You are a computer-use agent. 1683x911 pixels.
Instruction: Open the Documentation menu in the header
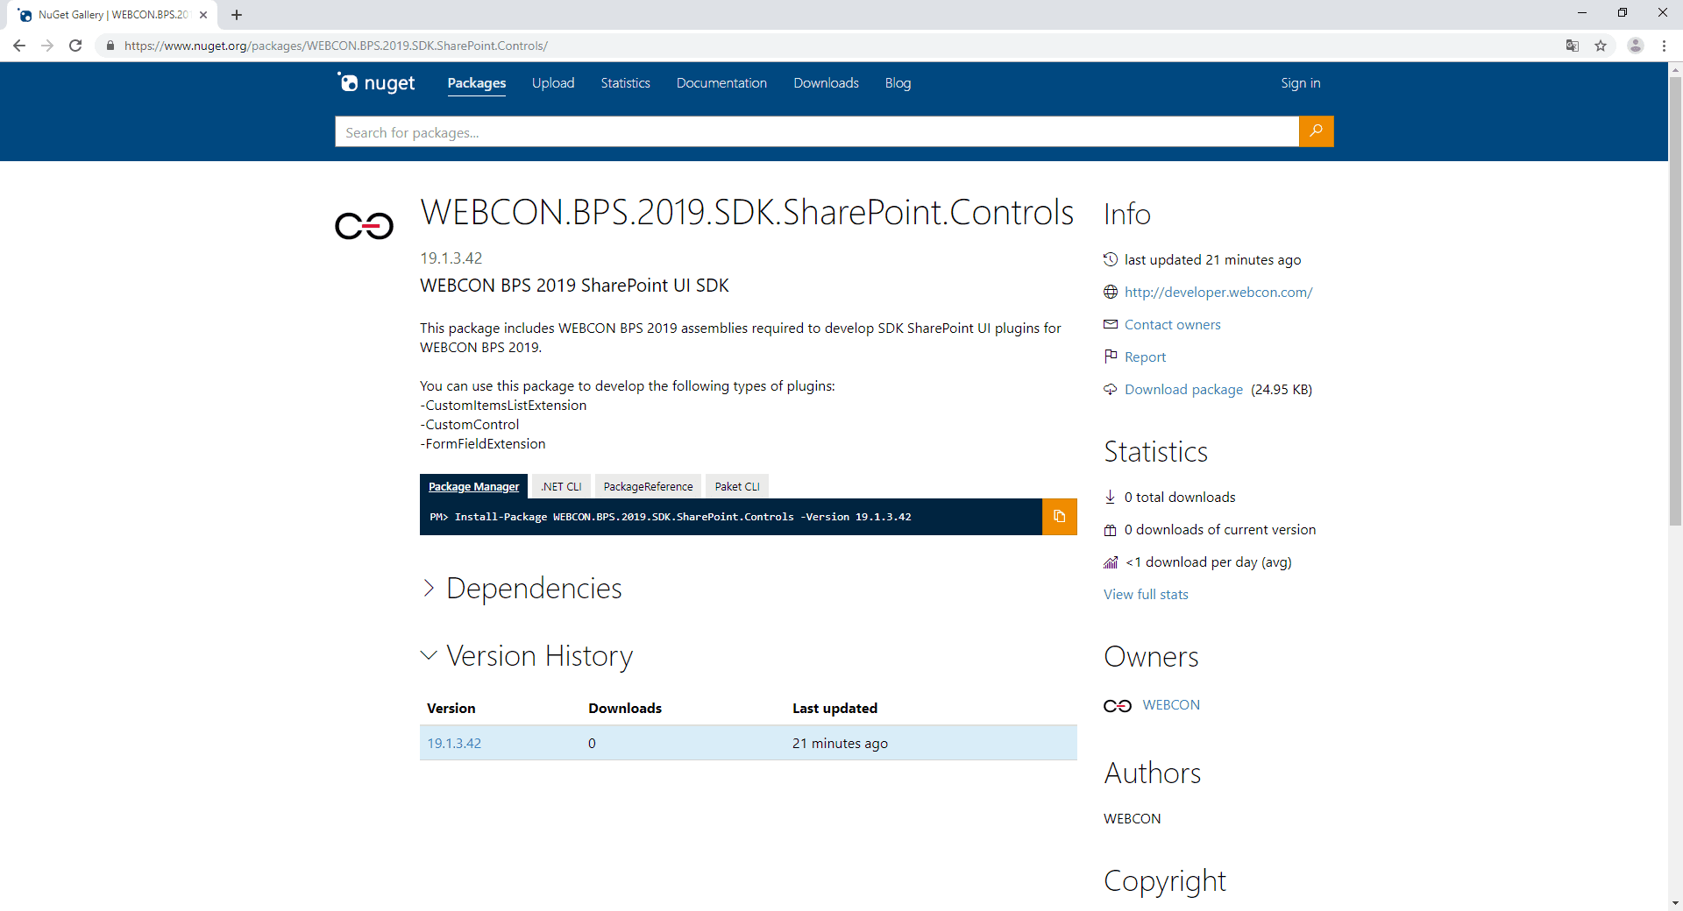pyautogui.click(x=721, y=83)
